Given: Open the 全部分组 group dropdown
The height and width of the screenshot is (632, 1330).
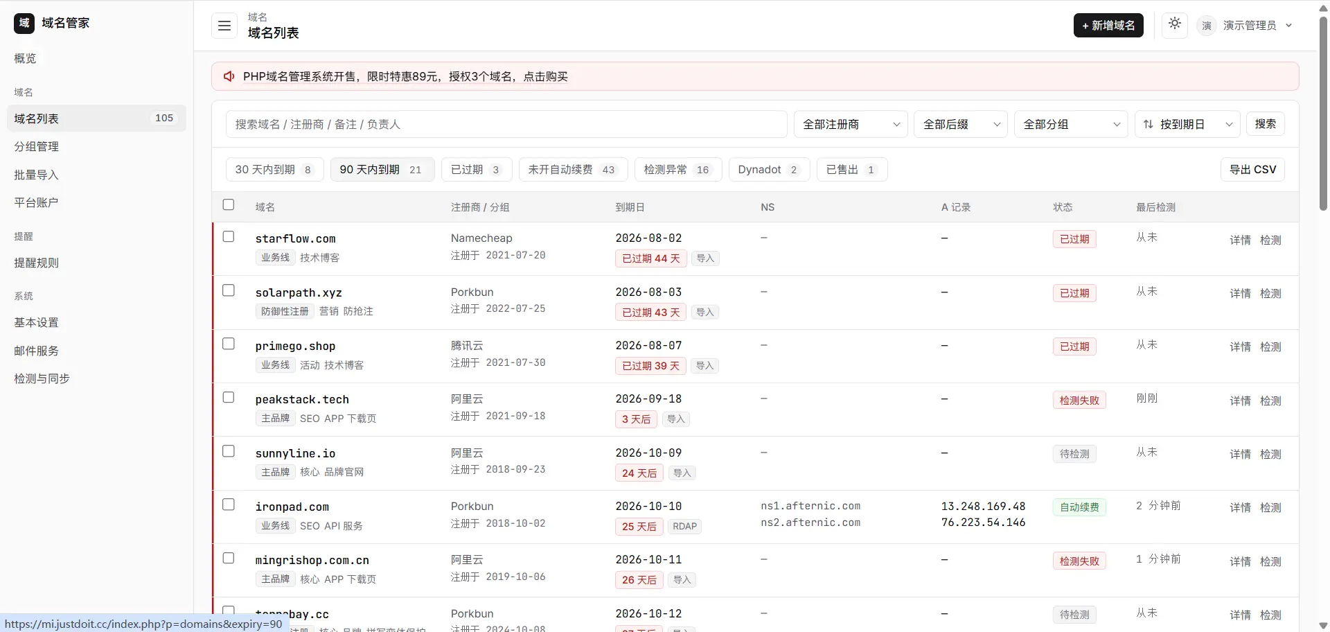Looking at the screenshot, I should (1071, 124).
